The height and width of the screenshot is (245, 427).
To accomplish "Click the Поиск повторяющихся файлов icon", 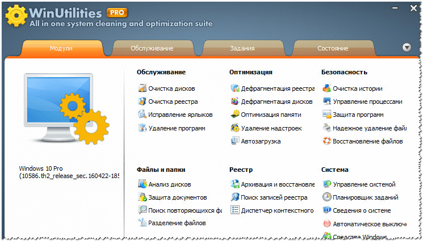I will click(142, 210).
